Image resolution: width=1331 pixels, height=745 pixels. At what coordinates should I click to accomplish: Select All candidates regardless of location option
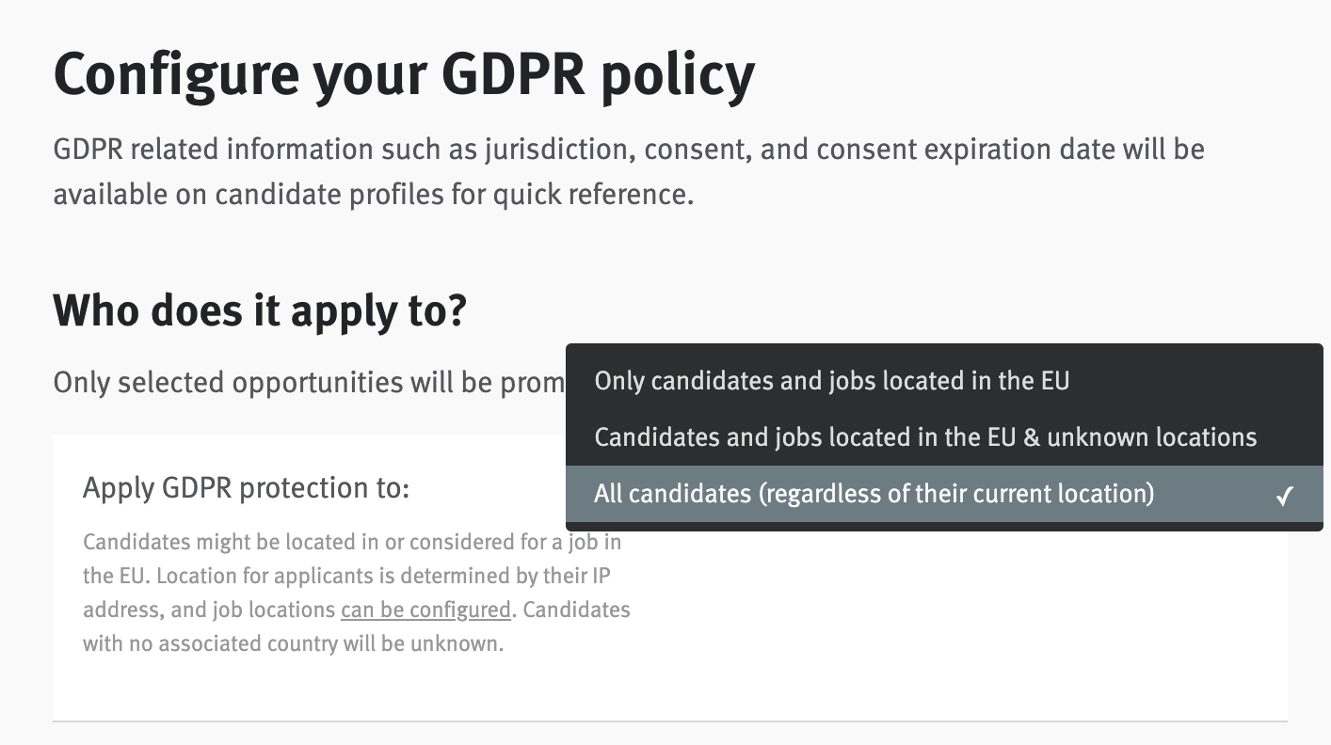(874, 494)
